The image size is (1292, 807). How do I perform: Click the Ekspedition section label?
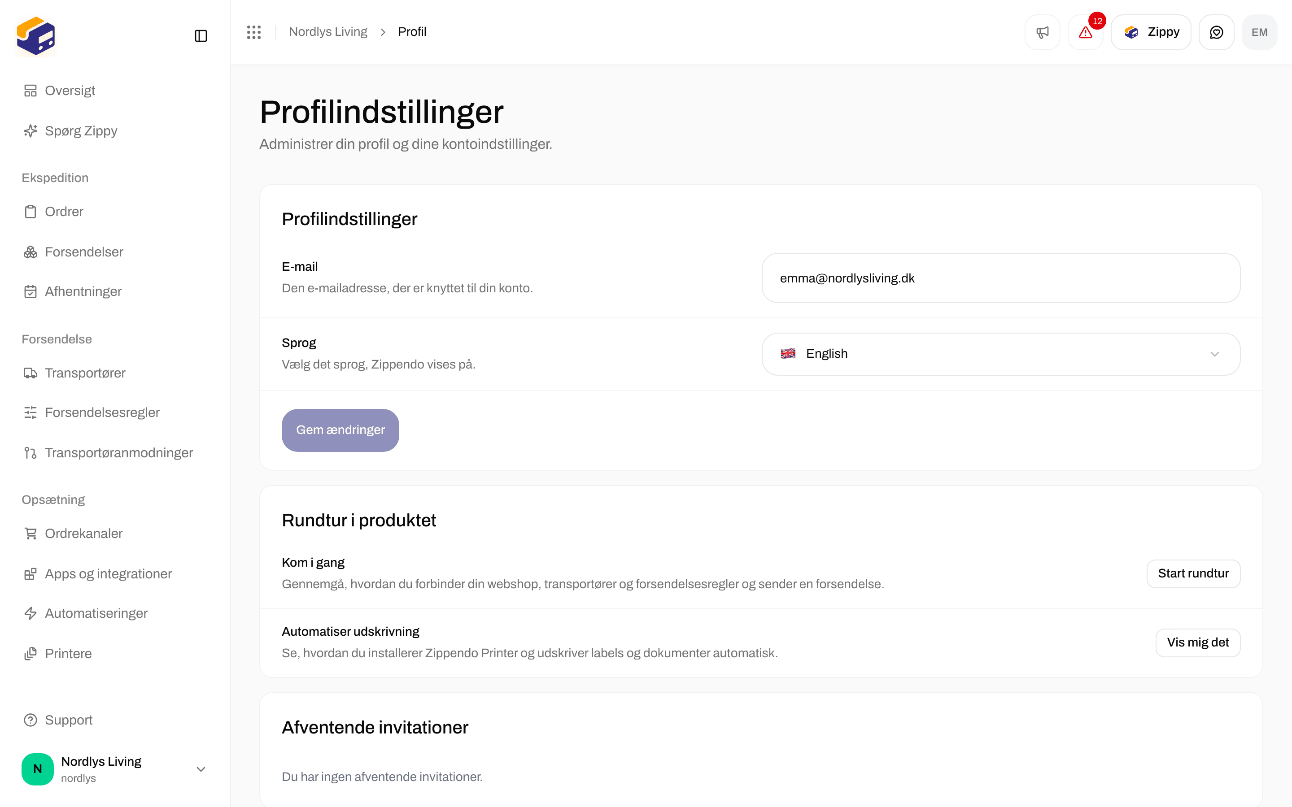(x=55, y=178)
